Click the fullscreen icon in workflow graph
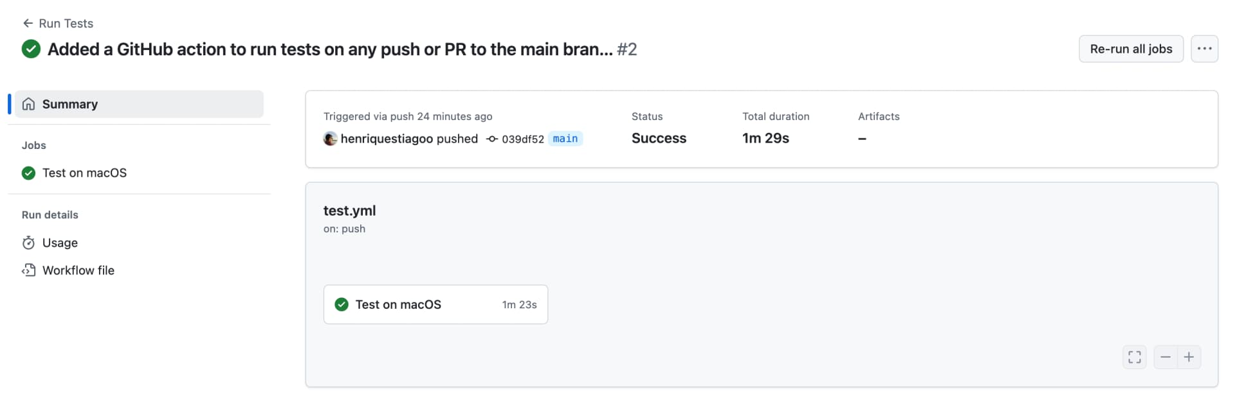The width and height of the screenshot is (1235, 418). pyautogui.click(x=1135, y=357)
